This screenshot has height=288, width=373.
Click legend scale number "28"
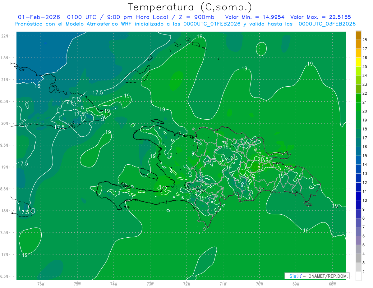pyautogui.click(x=365, y=40)
